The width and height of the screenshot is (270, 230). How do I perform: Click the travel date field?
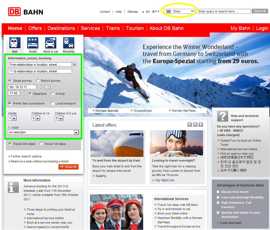point(22,87)
